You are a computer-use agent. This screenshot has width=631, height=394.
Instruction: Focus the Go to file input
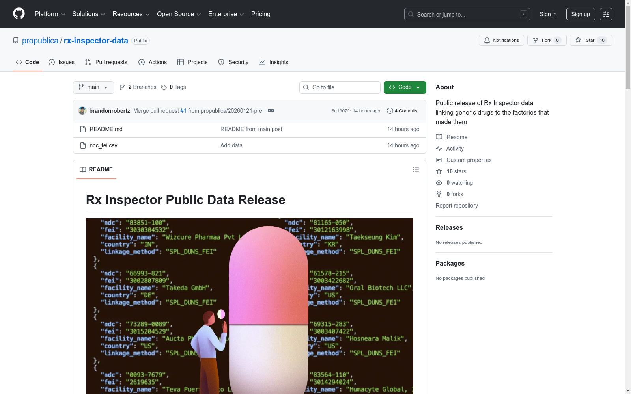point(340,87)
